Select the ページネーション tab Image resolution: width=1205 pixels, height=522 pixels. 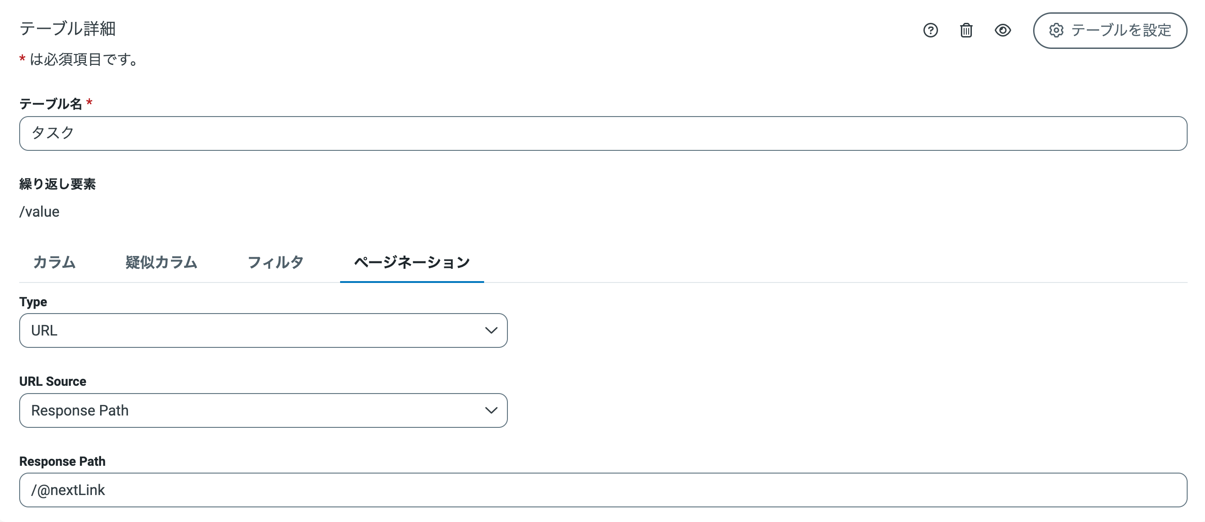(x=411, y=262)
